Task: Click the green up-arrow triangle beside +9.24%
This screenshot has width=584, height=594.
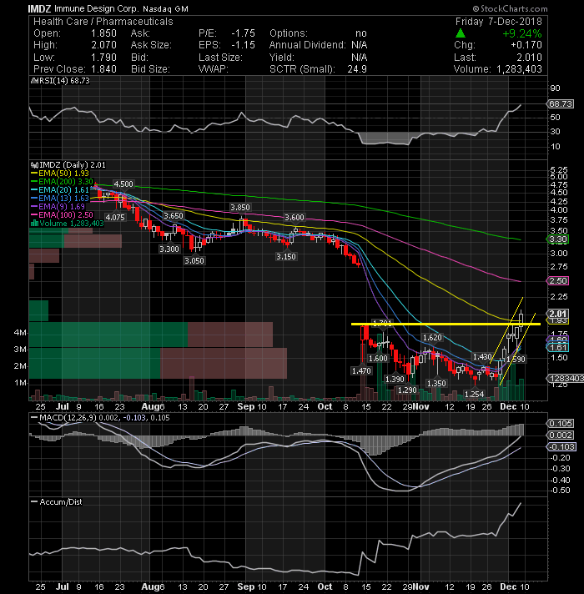Action: click(461, 33)
